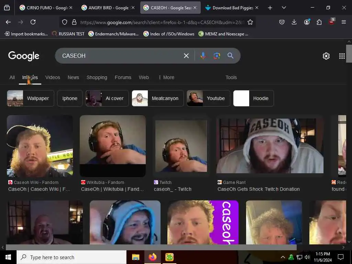
Task: Switch to Shopping results tab
Action: click(97, 77)
